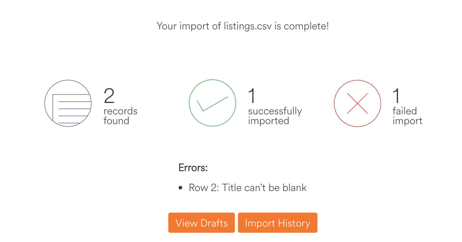
Task: Select the "failed import" label
Action: (407, 116)
